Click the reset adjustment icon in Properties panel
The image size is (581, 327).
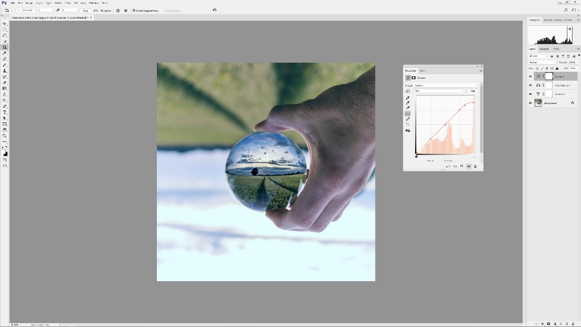(462, 167)
